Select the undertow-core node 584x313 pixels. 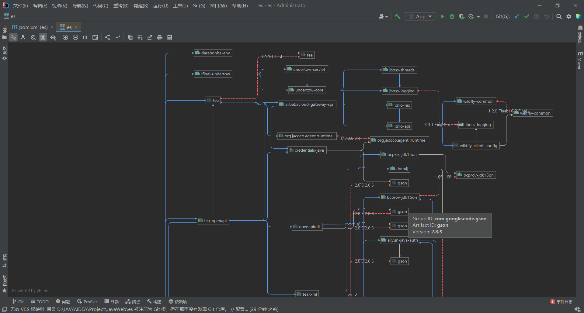pos(307,90)
